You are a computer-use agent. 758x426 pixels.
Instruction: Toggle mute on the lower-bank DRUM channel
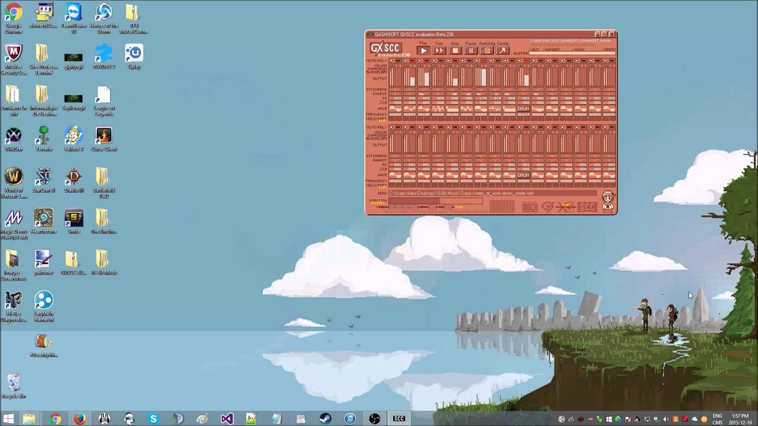pos(519,127)
